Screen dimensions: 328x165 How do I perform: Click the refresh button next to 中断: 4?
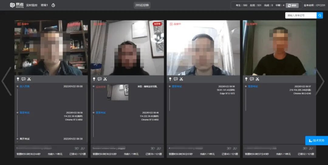click(292, 5)
